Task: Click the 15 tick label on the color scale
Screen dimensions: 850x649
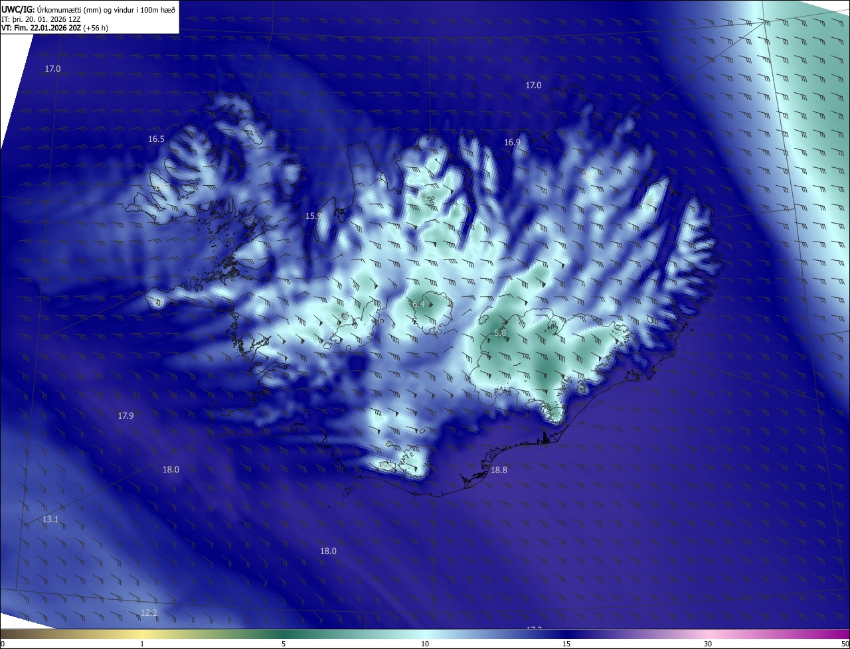Action: point(566,644)
